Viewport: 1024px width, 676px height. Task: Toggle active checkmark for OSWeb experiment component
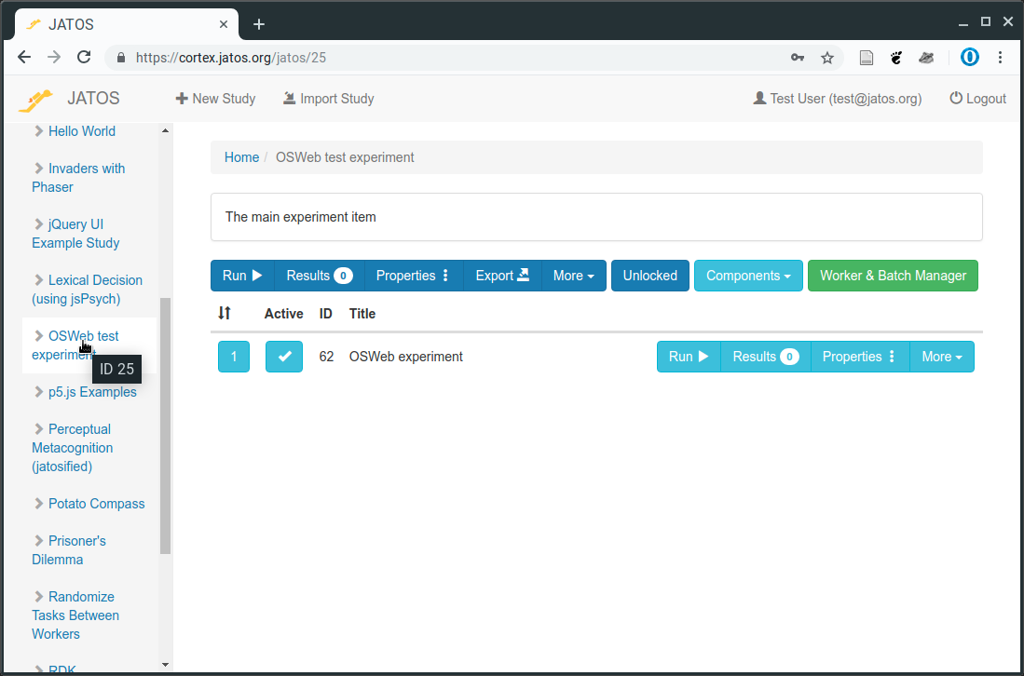pos(284,357)
